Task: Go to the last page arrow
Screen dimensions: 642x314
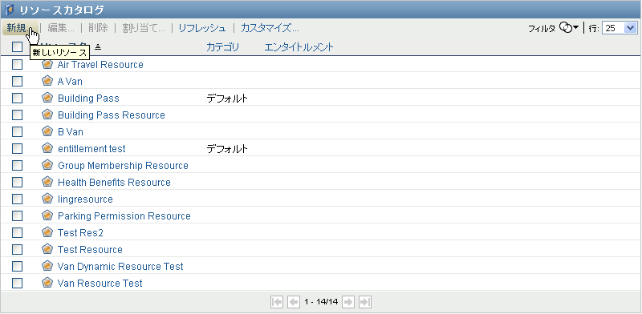Action: click(365, 302)
